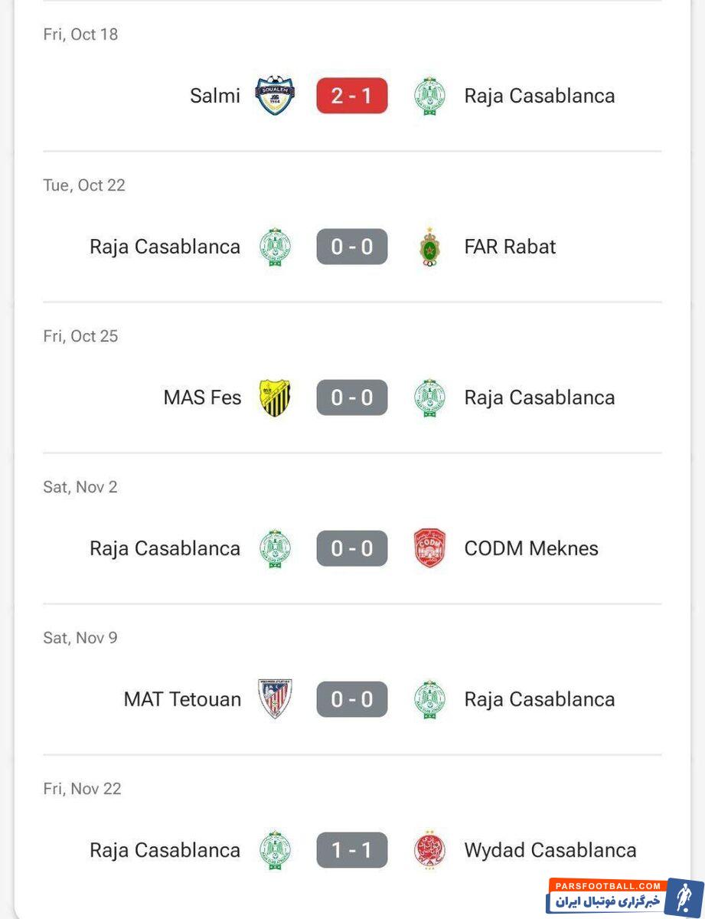
Task: Click the MAS Fes yellow-black crest
Action: tap(275, 397)
